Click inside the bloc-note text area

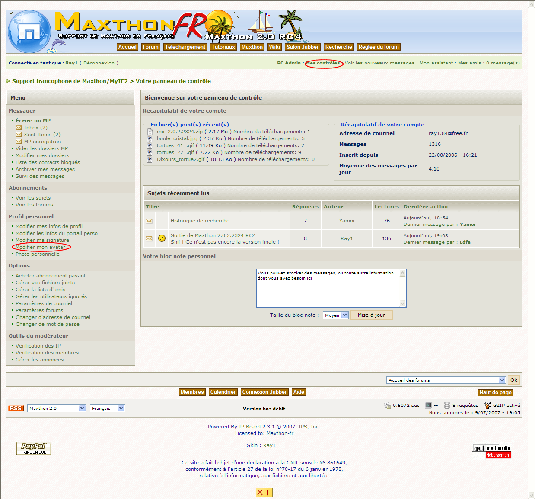(x=328, y=288)
